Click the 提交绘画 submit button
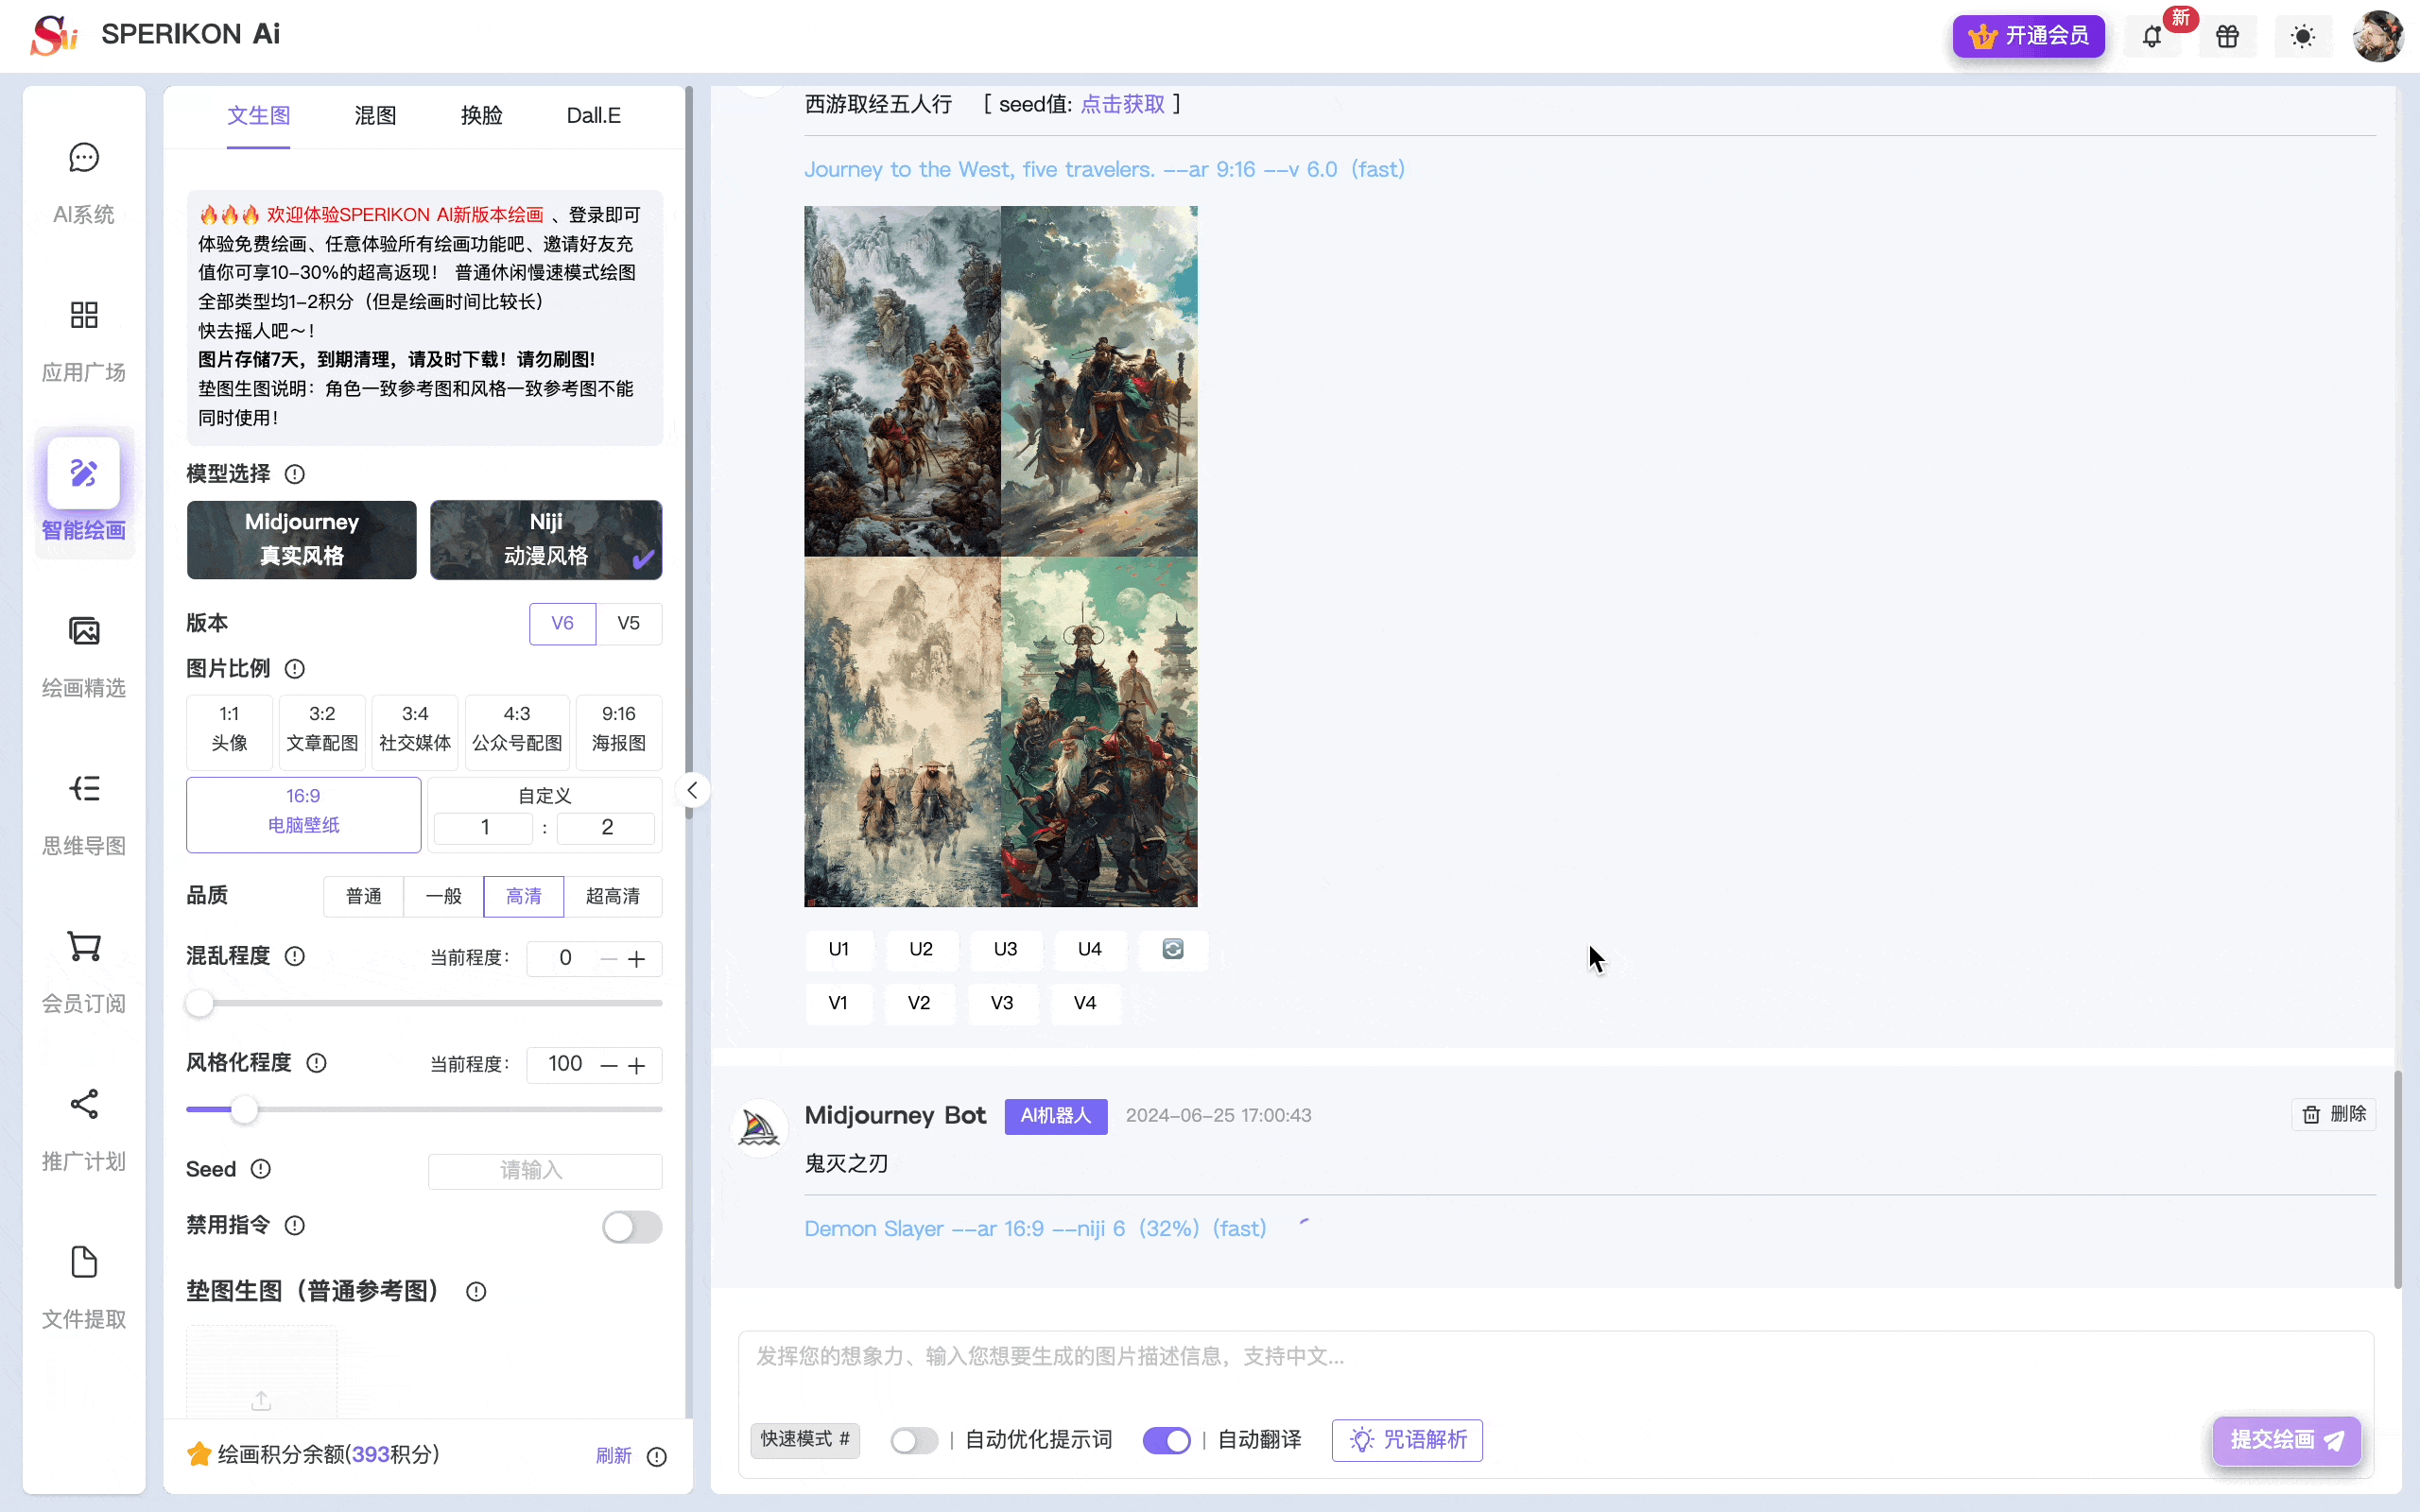 coord(2286,1440)
